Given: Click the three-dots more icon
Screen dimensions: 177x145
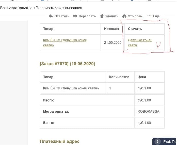Looking at the screenshot, I should [x=149, y=16].
